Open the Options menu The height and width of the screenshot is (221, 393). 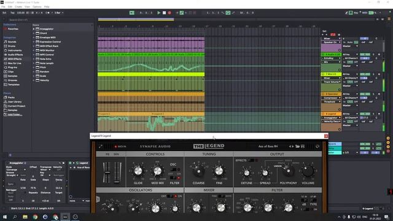click(x=37, y=7)
